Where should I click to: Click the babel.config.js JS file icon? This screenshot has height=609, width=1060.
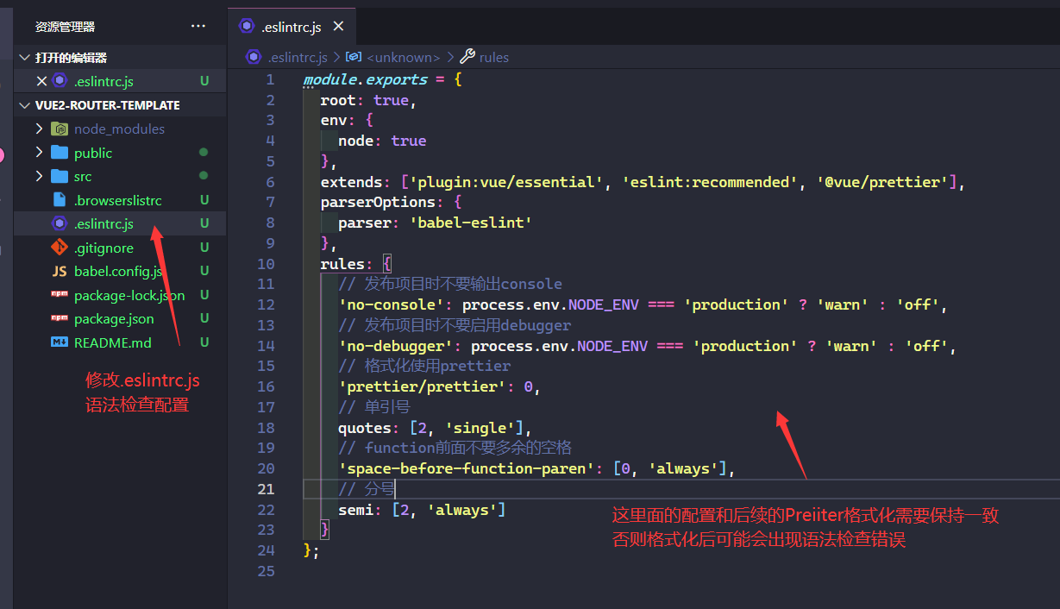click(x=60, y=271)
